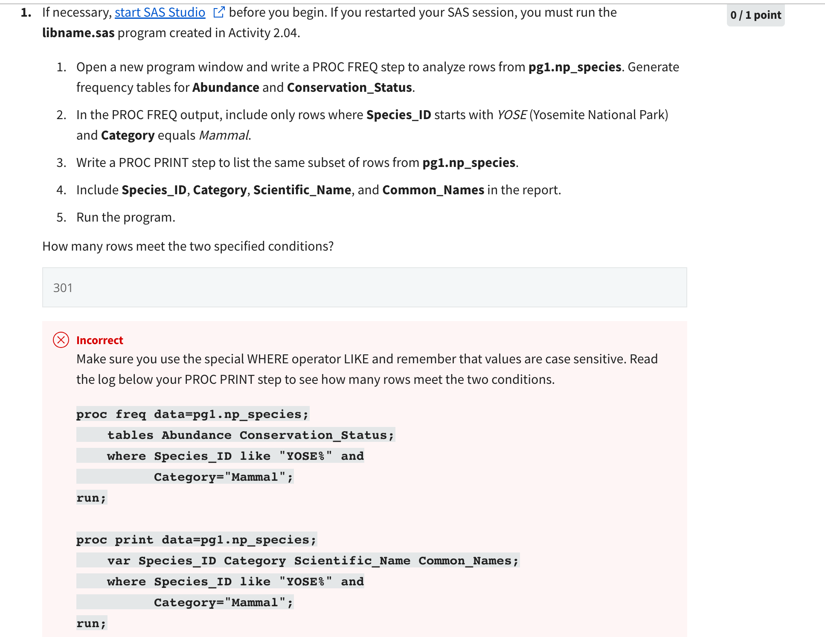Image resolution: width=825 pixels, height=637 pixels.
Task: Click the italic YOSE text in step 2
Action: point(511,114)
